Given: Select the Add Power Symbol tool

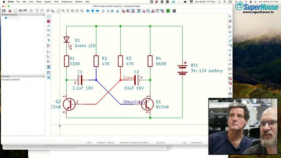Looking at the screenshot, I should pyautogui.click(x=230, y=32).
